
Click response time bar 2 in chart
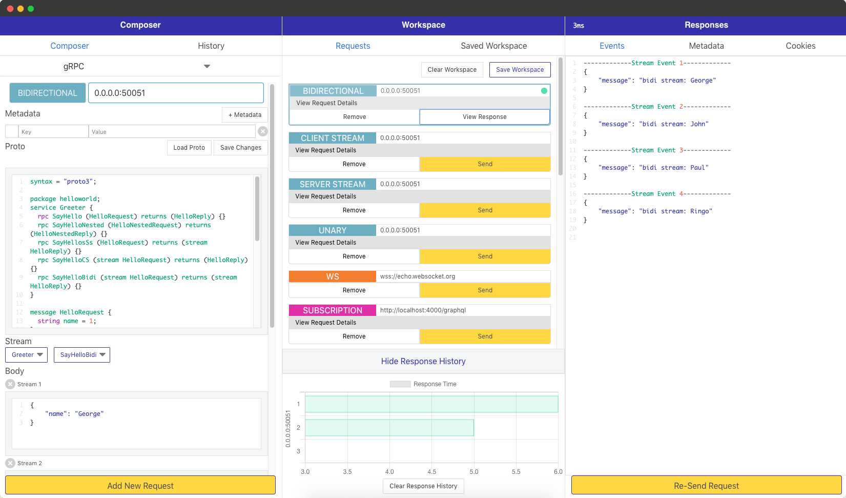click(389, 428)
